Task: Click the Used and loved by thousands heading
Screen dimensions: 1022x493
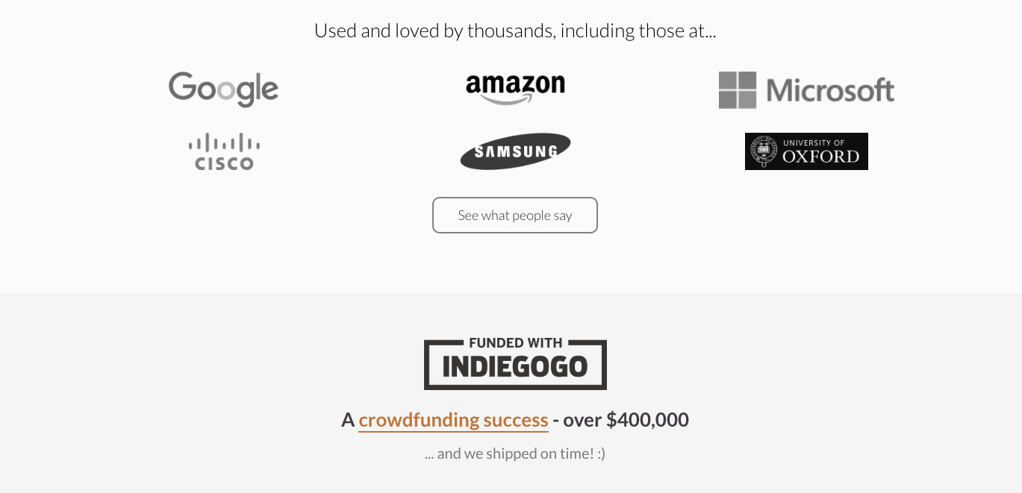Action: [515, 31]
